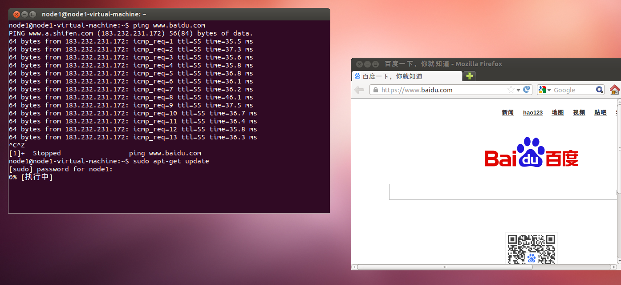
Task: Open the 视频 link on Baidu
Action: click(579, 113)
